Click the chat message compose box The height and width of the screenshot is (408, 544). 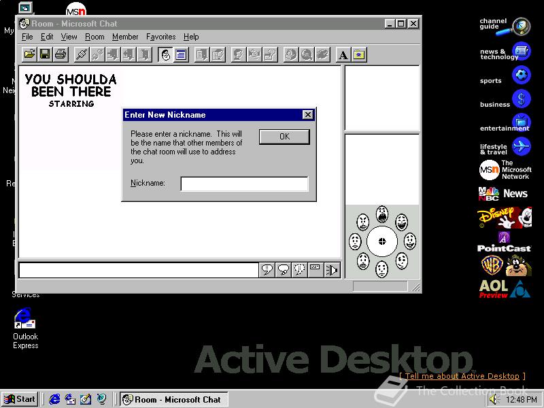139,270
